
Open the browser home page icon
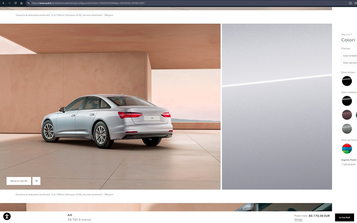(21, 3)
